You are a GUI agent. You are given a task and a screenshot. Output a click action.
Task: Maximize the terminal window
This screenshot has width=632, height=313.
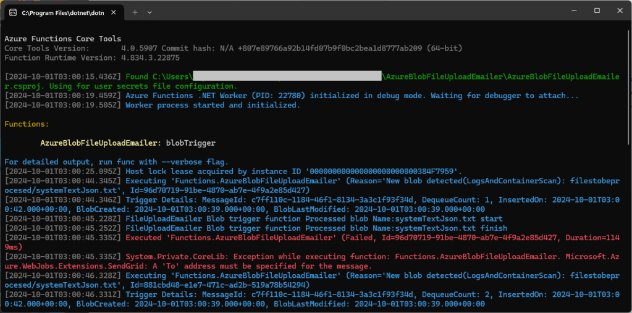click(x=597, y=11)
